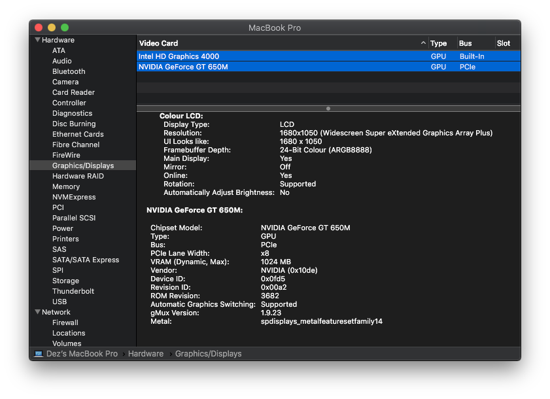Select Camera in the sidebar
The image size is (550, 399).
tap(65, 82)
